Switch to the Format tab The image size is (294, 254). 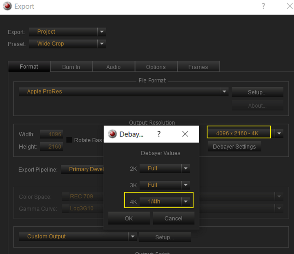29,66
